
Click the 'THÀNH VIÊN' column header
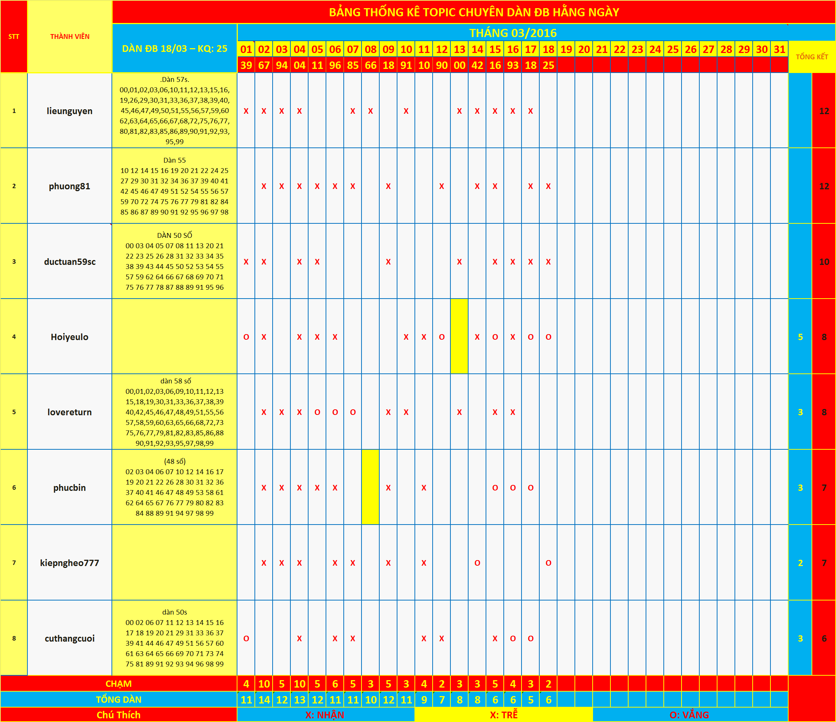click(x=70, y=36)
